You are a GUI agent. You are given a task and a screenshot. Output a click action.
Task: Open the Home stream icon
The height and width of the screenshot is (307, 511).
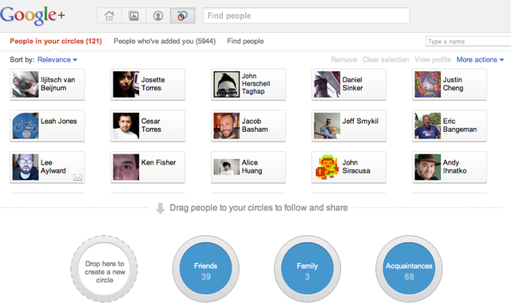point(109,16)
